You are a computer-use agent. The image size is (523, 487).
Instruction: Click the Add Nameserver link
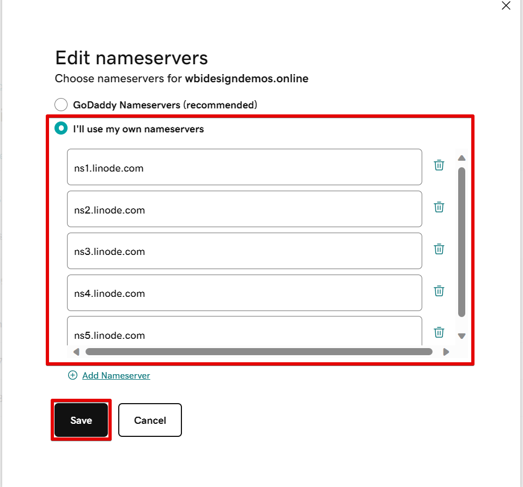(x=116, y=375)
